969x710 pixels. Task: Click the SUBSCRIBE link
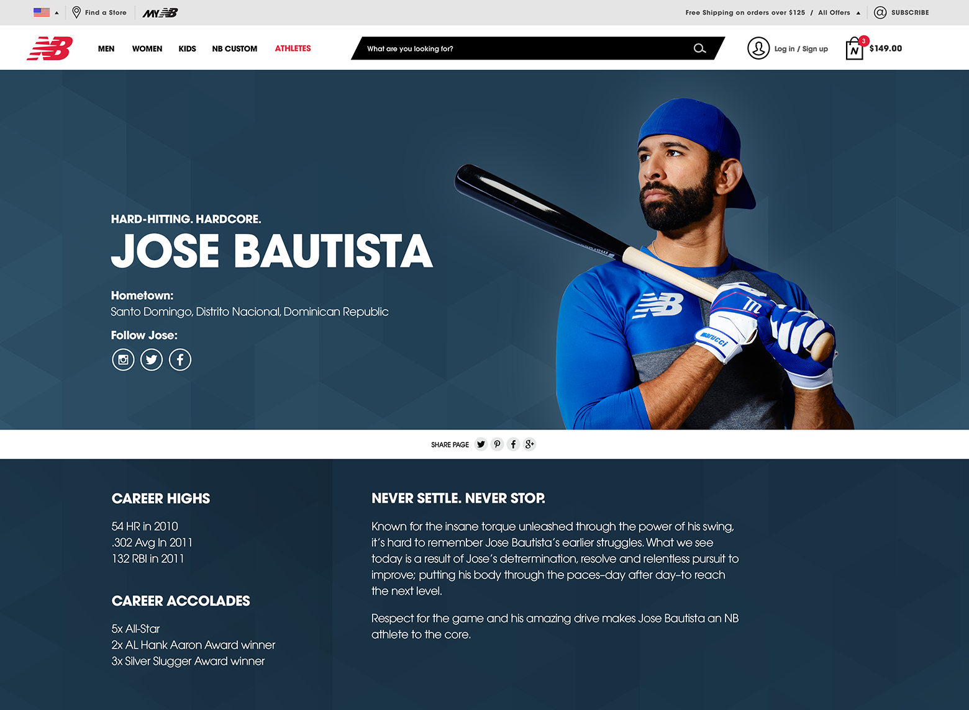(901, 12)
